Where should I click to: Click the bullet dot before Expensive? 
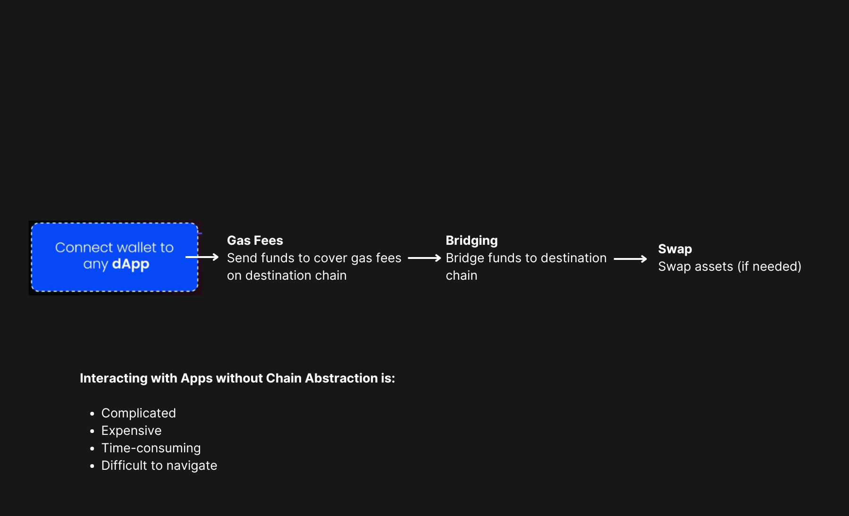(x=92, y=431)
